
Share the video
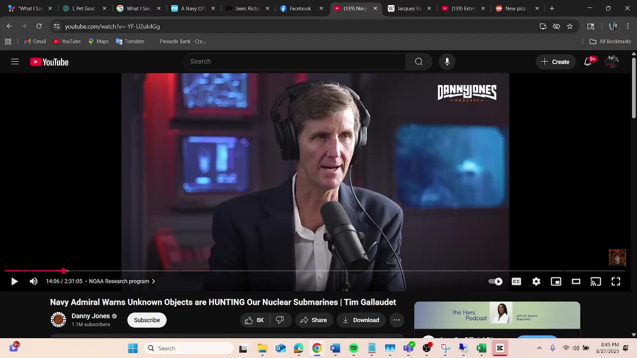313,320
